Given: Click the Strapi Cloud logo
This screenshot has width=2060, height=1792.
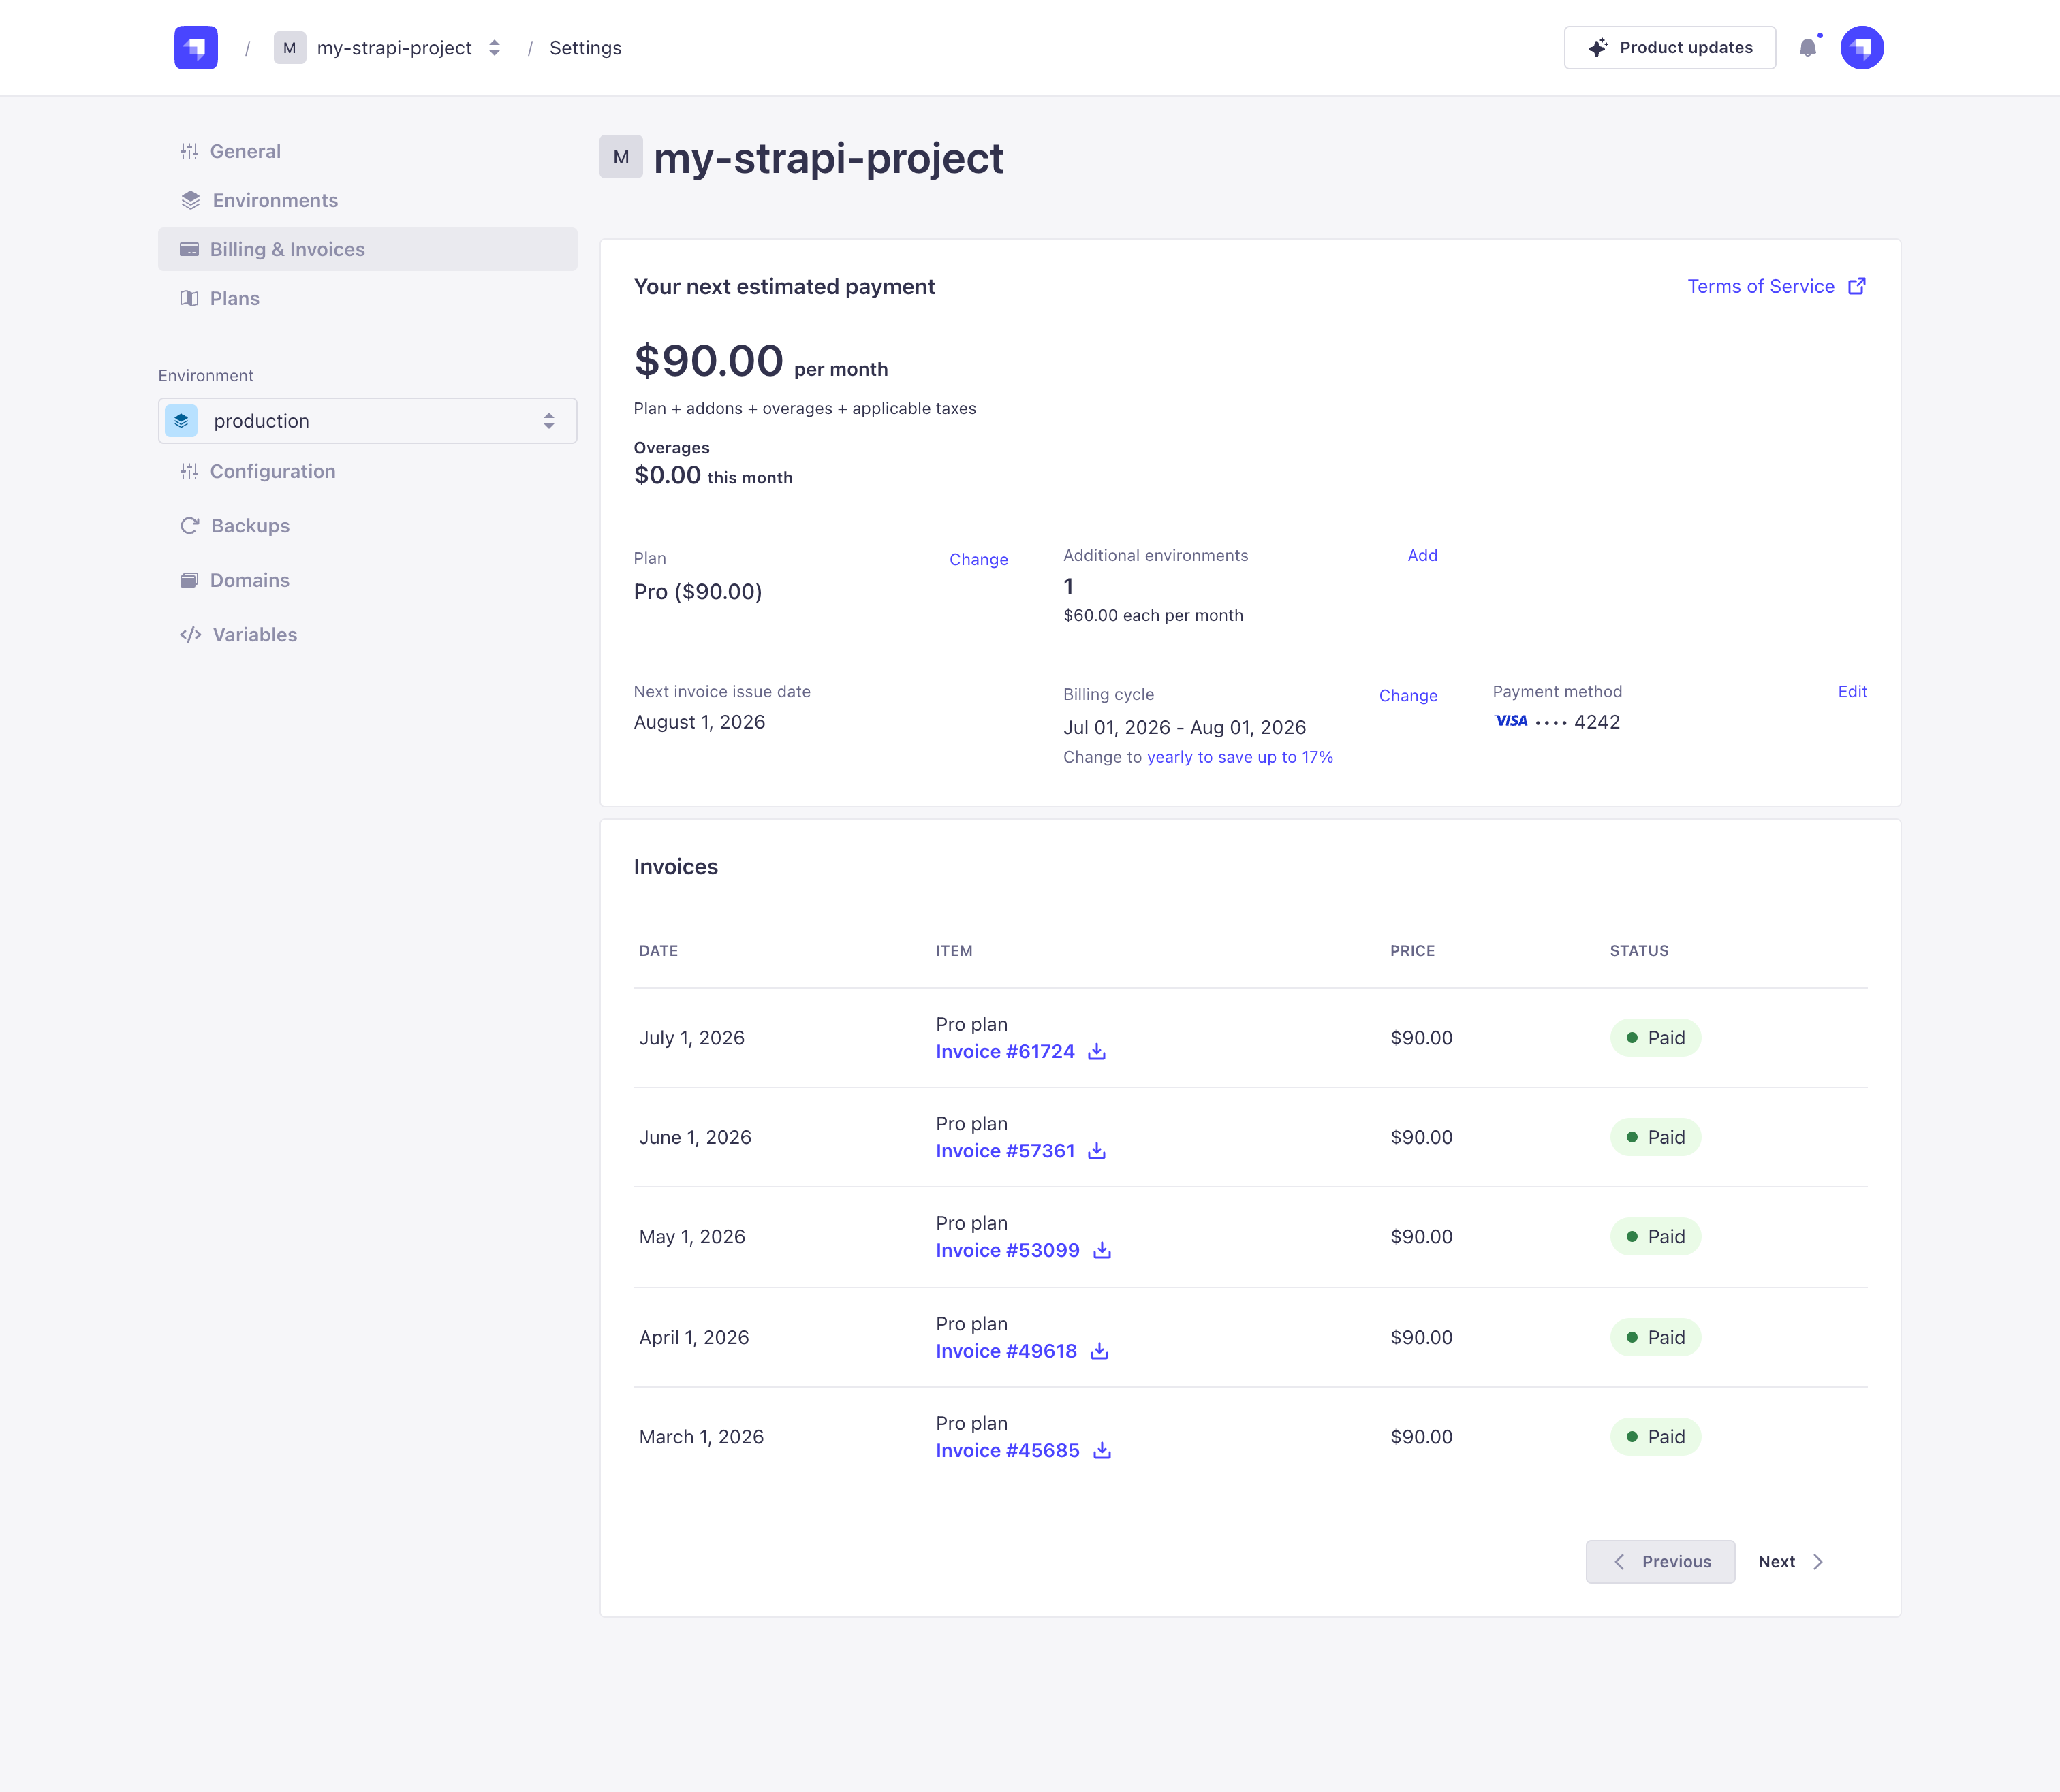Looking at the screenshot, I should pyautogui.click(x=195, y=48).
